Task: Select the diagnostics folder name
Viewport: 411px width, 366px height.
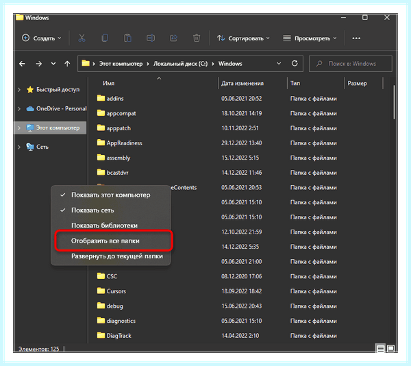Action: click(121, 321)
